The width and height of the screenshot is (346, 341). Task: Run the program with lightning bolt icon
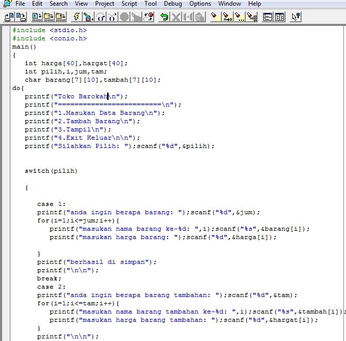pos(77,17)
